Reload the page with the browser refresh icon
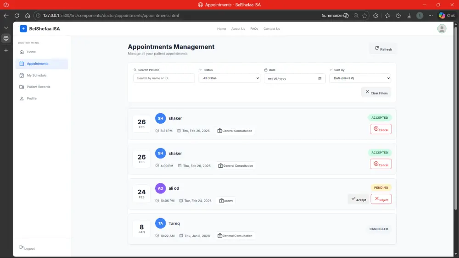This screenshot has width=459, height=258. coord(17,16)
